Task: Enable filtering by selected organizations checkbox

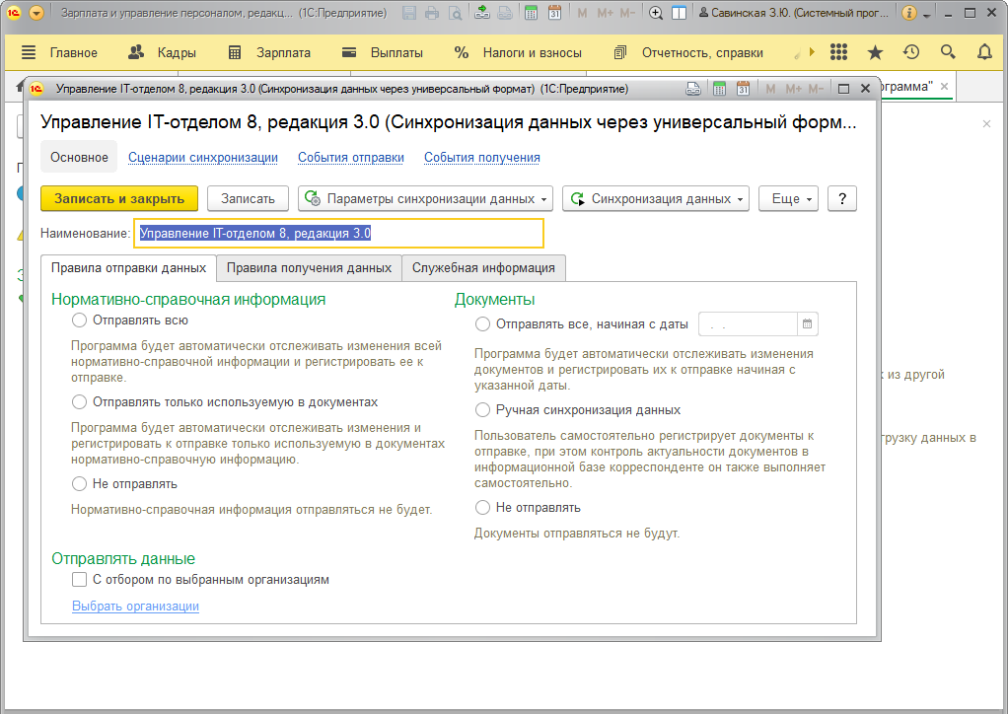Action: click(x=79, y=579)
